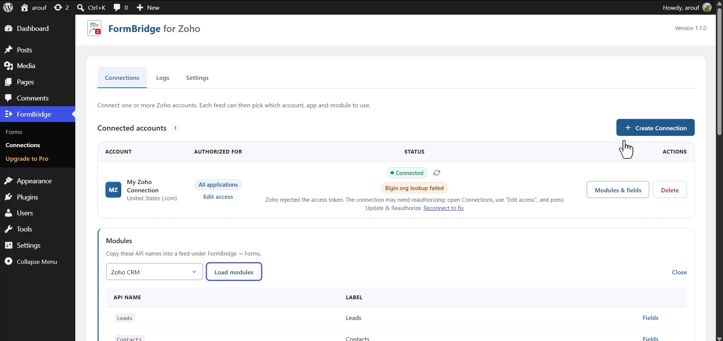Click the Comments speech bubble sidebar icon
This screenshot has width=723, height=341.
8,98
